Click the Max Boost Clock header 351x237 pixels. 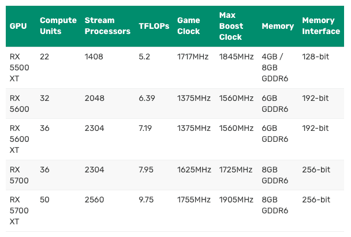click(x=231, y=26)
